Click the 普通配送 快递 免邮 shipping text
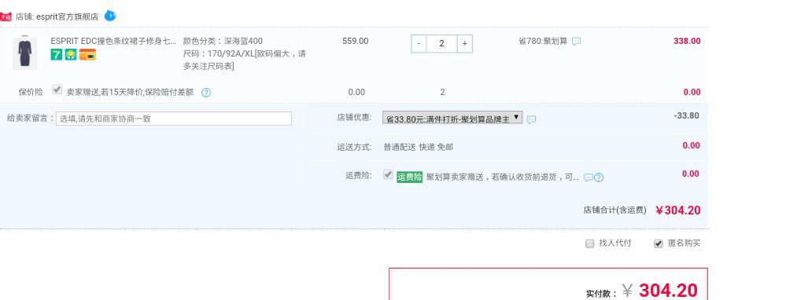 (x=419, y=147)
